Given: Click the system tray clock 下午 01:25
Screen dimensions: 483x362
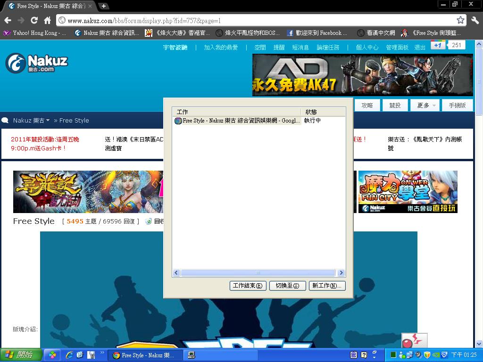Looking at the screenshot, I should click(x=464, y=355).
